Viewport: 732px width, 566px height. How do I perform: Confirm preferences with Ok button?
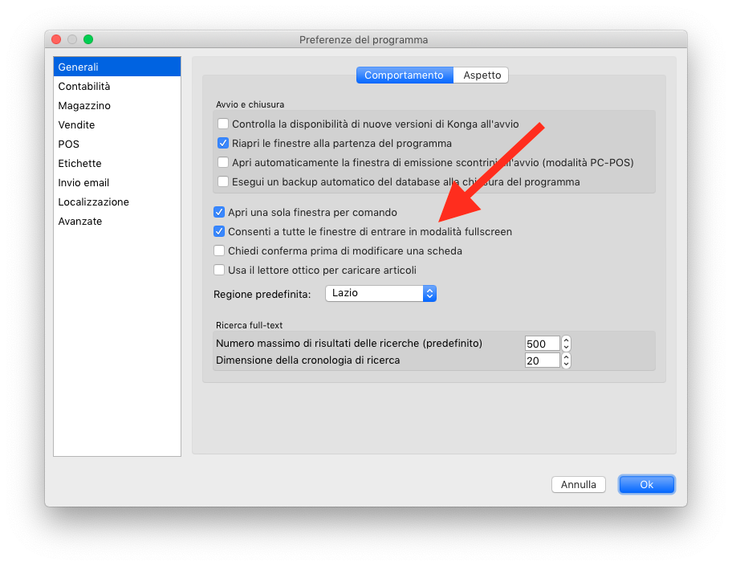[x=646, y=485]
